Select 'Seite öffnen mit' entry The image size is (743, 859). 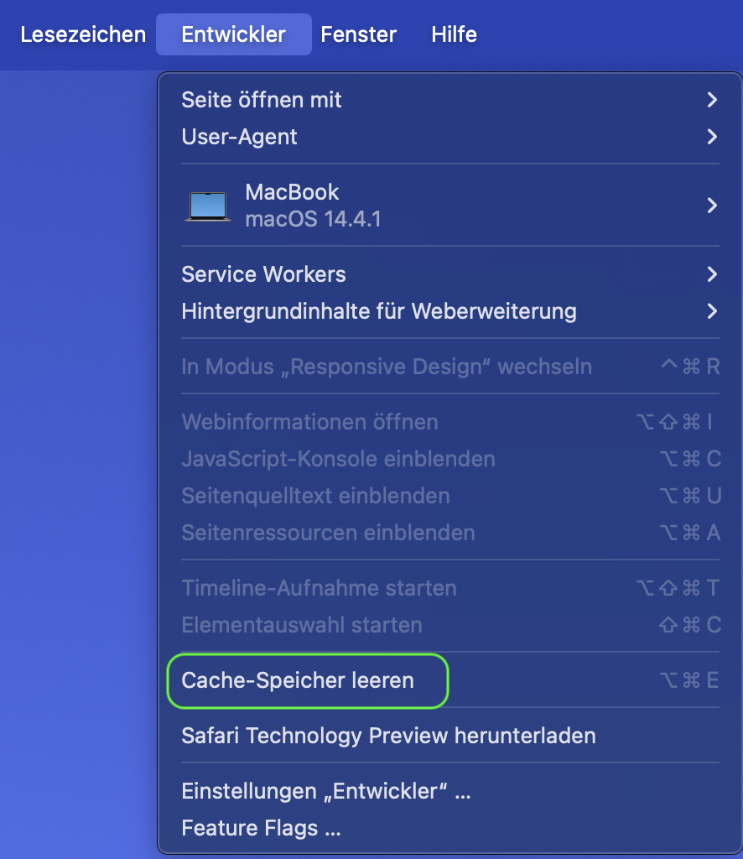pos(262,100)
